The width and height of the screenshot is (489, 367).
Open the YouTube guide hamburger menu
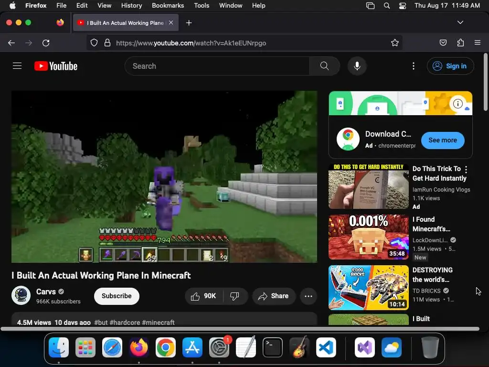pos(17,66)
